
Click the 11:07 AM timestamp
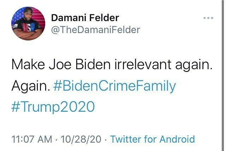tap(32, 139)
